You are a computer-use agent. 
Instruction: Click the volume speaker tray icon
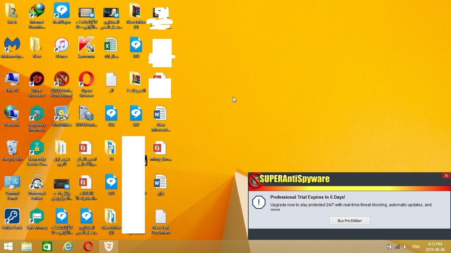click(405, 247)
